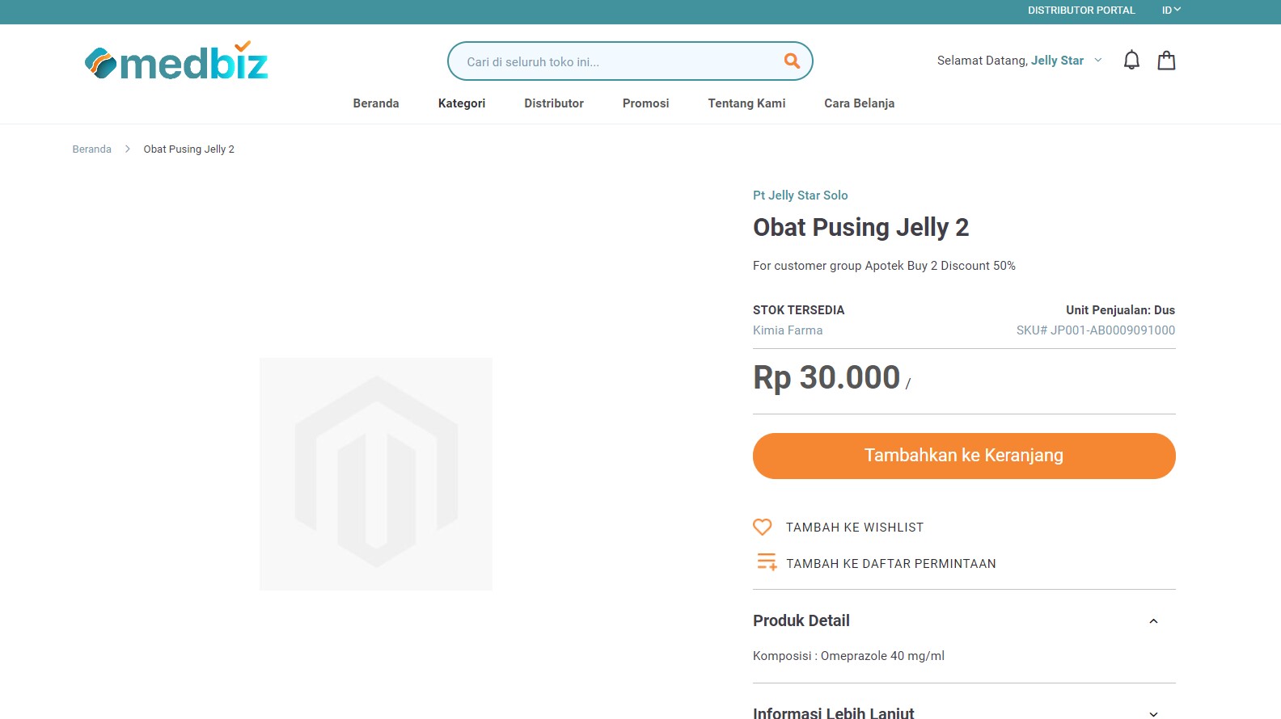This screenshot has height=719, width=1281.
Task: Open the Kategori menu
Action: click(461, 103)
